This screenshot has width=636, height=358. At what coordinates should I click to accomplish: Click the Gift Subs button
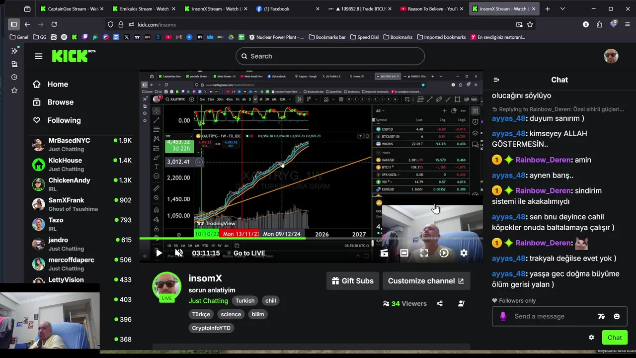[353, 281]
